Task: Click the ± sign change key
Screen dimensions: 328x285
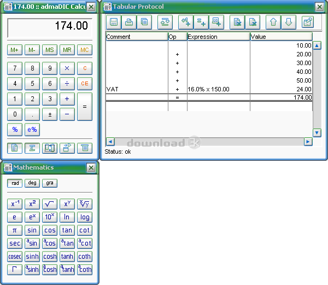Action: [50, 114]
